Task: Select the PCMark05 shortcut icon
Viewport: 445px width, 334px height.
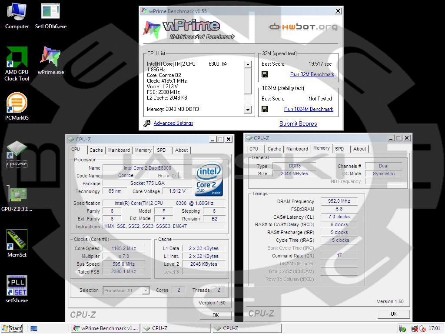Action: coord(17,107)
